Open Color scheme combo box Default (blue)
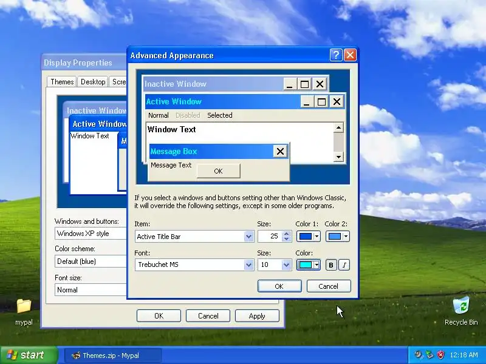Viewport: 486px width, 364px height. pos(91,261)
